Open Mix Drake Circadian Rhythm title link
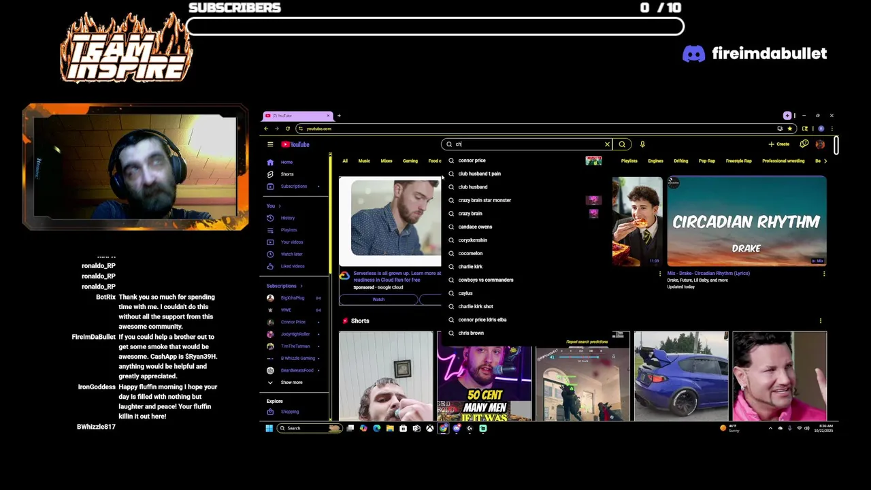Image resolution: width=871 pixels, height=490 pixels. [708, 274]
